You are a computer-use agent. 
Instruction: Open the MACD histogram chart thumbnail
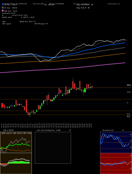16,163
